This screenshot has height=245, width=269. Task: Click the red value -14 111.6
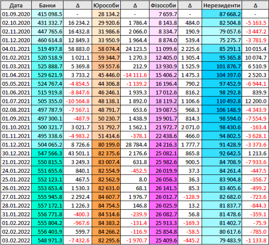(x=135, y=75)
